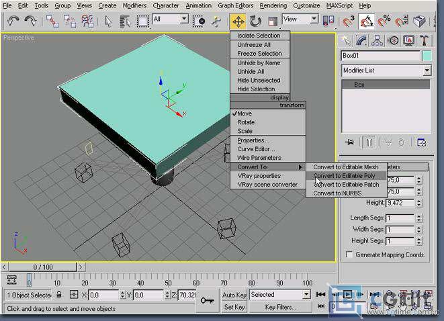Expand the Selected key filter dropdown

(306, 295)
